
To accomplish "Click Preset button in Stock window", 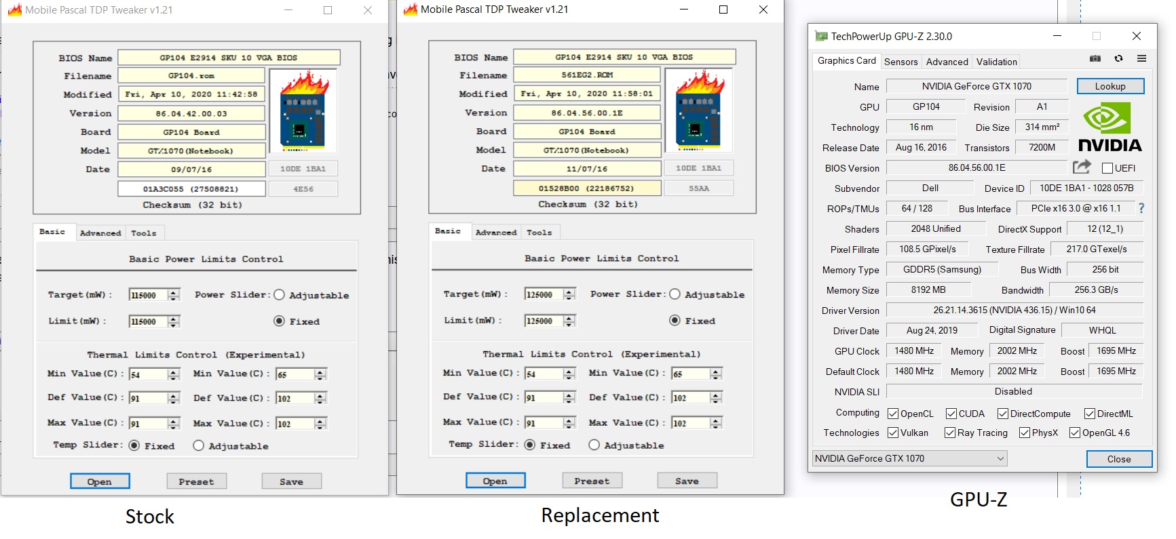I will click(x=197, y=481).
